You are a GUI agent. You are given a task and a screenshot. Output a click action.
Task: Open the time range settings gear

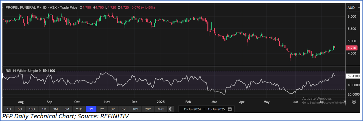click(x=171, y=109)
